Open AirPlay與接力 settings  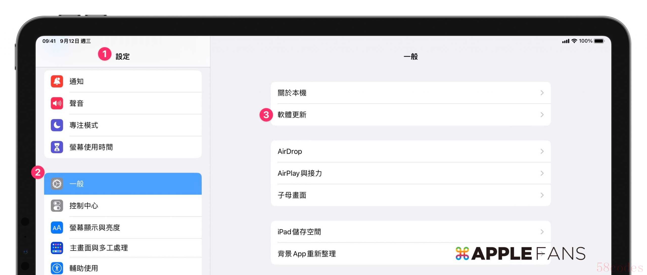[x=300, y=173]
